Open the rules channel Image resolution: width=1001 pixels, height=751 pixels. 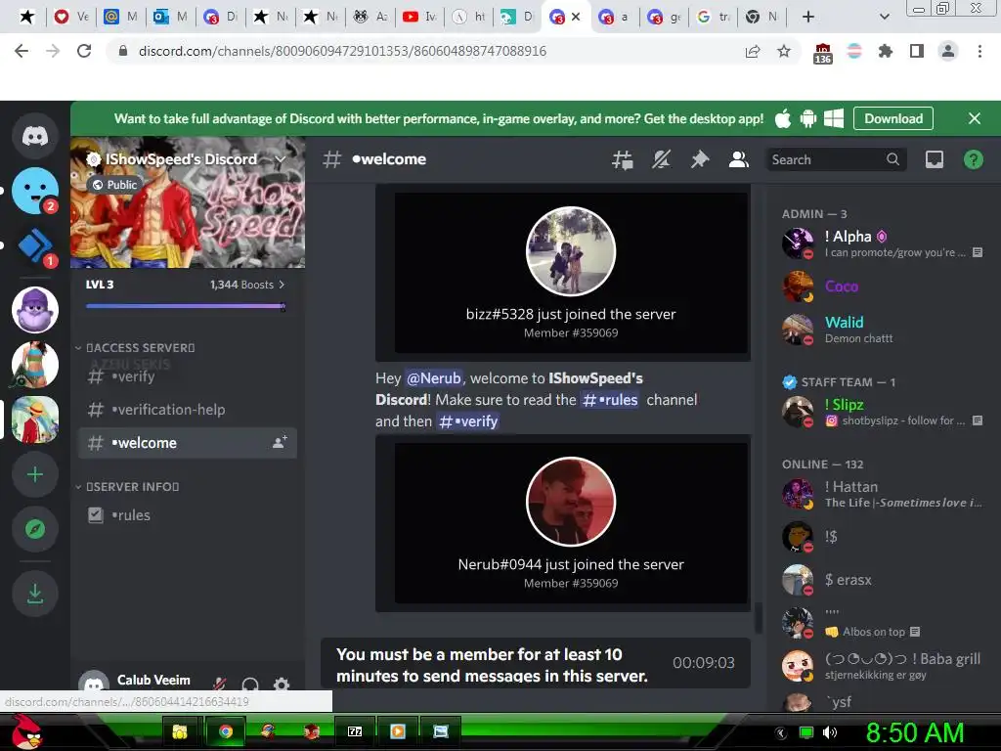(x=187, y=514)
